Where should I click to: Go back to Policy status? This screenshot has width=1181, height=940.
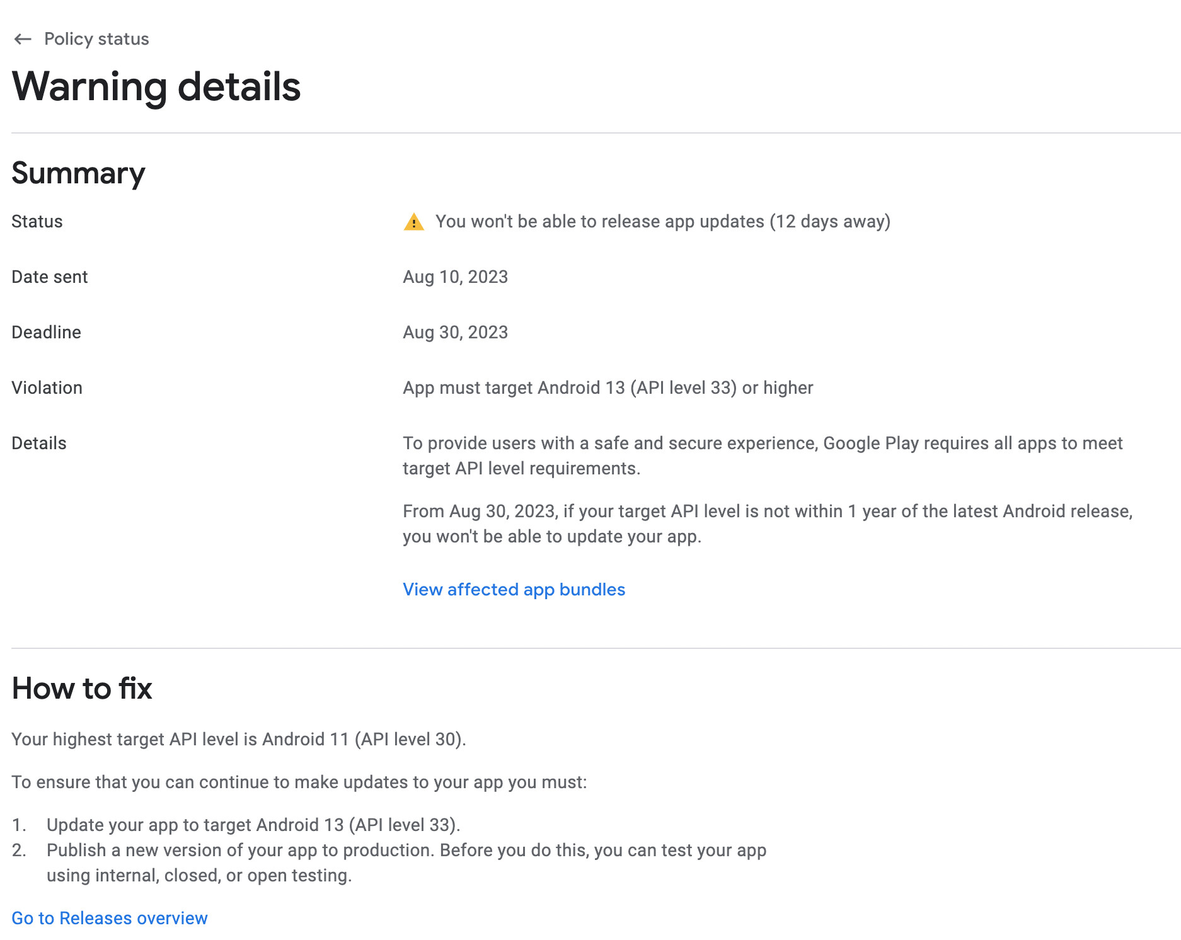96,39
